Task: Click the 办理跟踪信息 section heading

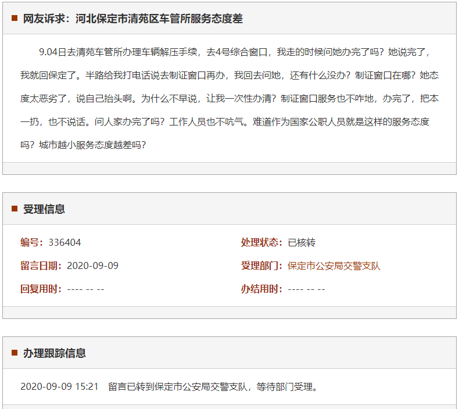Action: pos(55,353)
